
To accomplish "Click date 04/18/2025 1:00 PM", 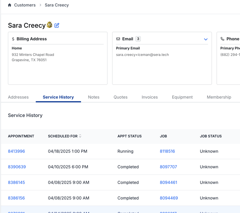I will pos(67,151).
